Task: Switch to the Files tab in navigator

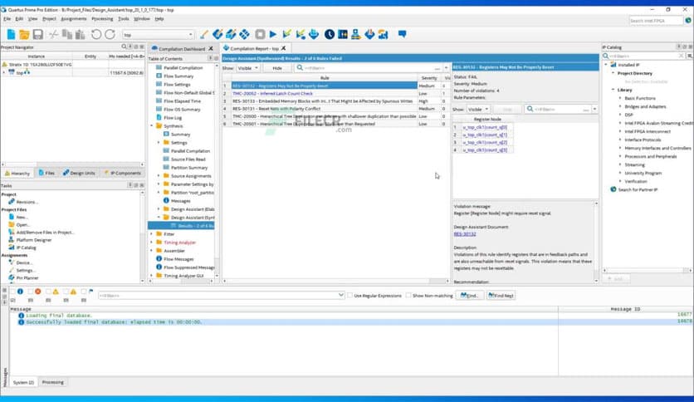Action: 46,173
